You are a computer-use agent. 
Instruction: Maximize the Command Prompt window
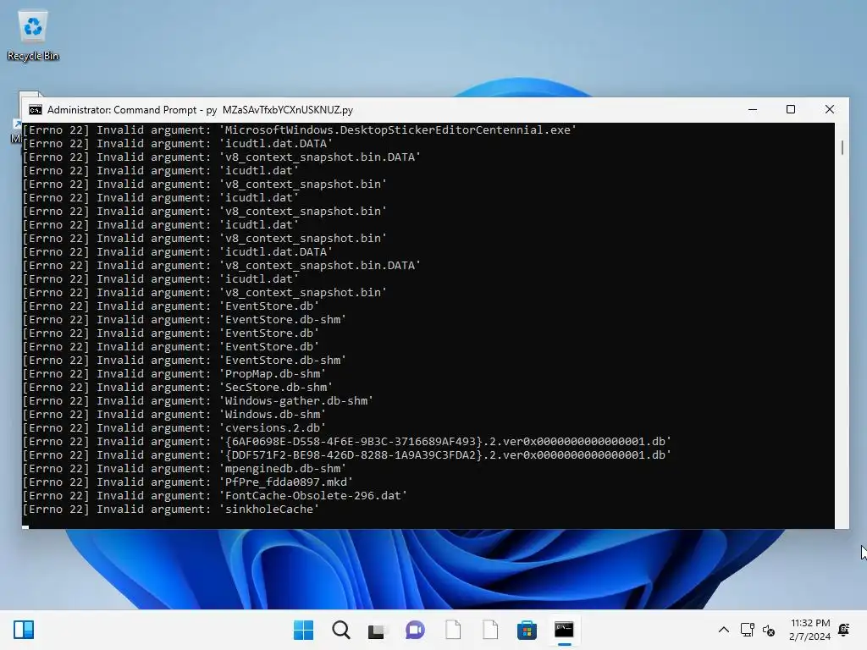tap(791, 109)
